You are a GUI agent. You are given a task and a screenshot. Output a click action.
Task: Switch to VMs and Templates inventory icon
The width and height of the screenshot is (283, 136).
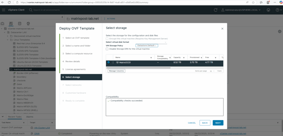(x=11, y=24)
